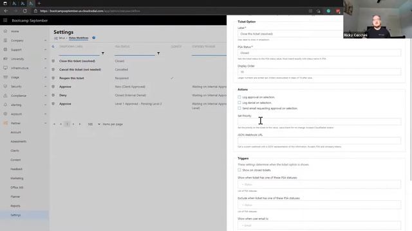
Task: Open Clients in the Partner submenu
Action: click(x=15, y=151)
